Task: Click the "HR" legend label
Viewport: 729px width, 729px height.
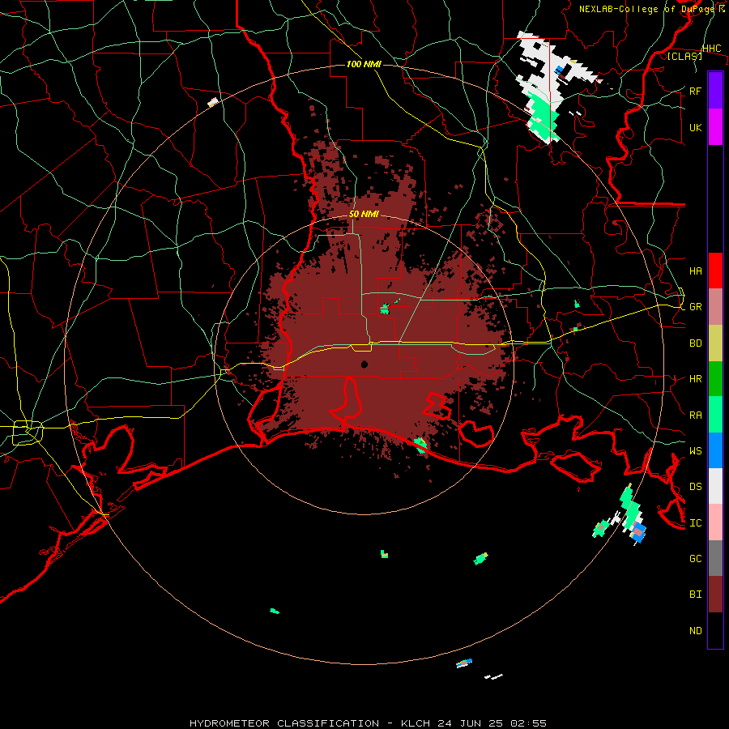Action: (x=695, y=379)
